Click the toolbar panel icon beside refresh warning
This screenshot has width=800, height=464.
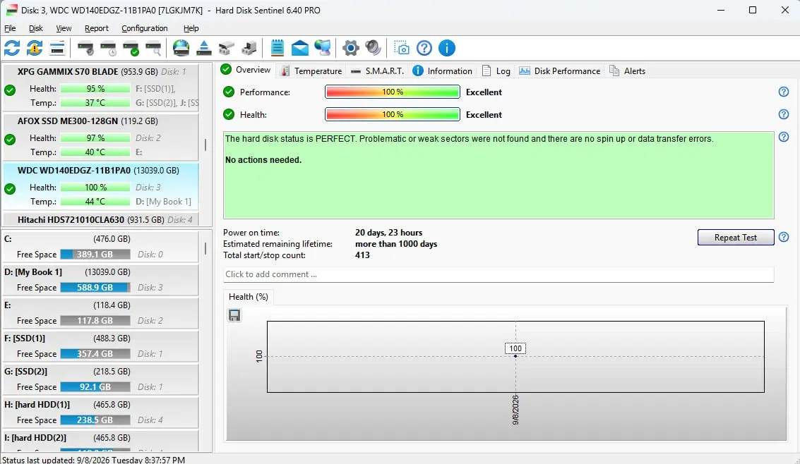coord(57,49)
